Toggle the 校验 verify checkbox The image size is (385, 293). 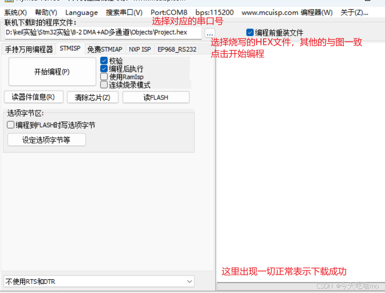(x=104, y=61)
